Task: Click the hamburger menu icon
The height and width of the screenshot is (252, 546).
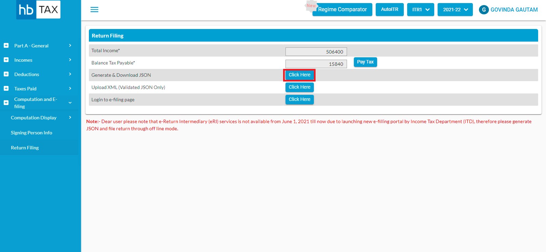Action: tap(94, 10)
